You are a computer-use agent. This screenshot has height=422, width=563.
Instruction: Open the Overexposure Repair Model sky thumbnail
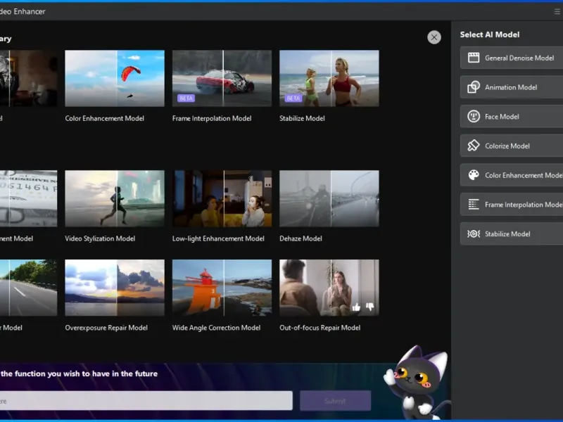coord(115,288)
